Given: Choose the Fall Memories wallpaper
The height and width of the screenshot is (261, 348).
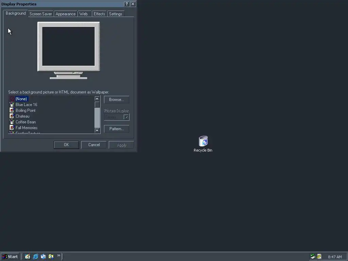Looking at the screenshot, I should [x=27, y=128].
